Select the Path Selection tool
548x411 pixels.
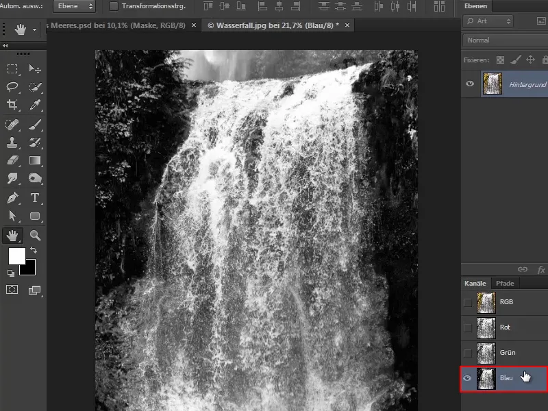coord(12,216)
